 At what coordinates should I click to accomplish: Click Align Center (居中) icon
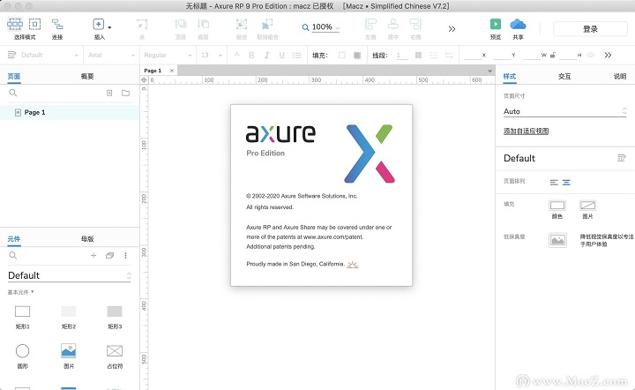[x=393, y=25]
